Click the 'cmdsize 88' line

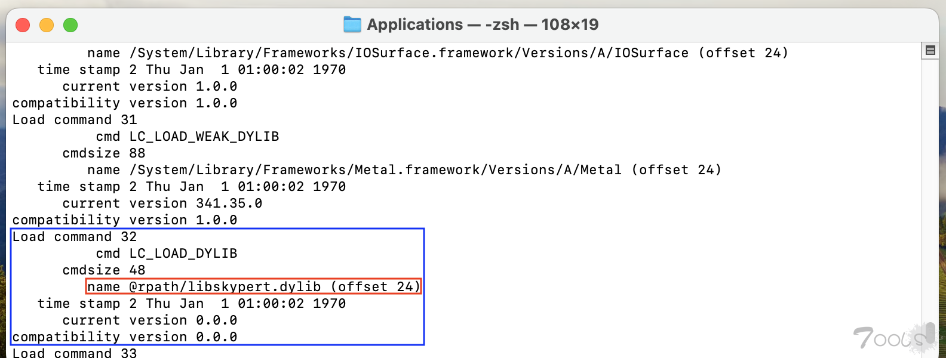pyautogui.click(x=104, y=153)
